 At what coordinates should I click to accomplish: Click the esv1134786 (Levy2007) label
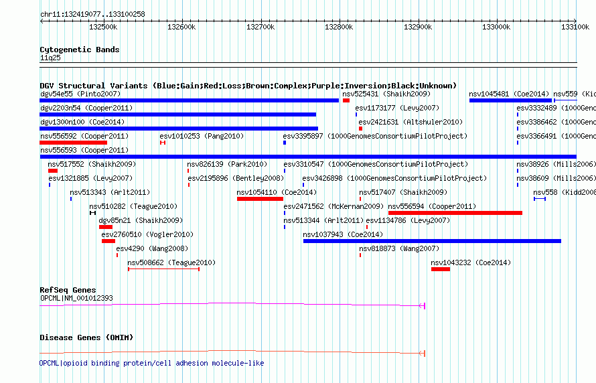tap(408, 220)
